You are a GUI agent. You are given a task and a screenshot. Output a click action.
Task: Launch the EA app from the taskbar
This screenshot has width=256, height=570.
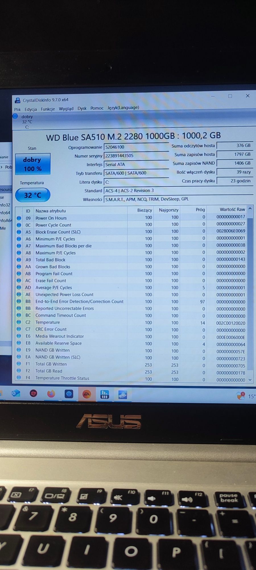point(87,394)
